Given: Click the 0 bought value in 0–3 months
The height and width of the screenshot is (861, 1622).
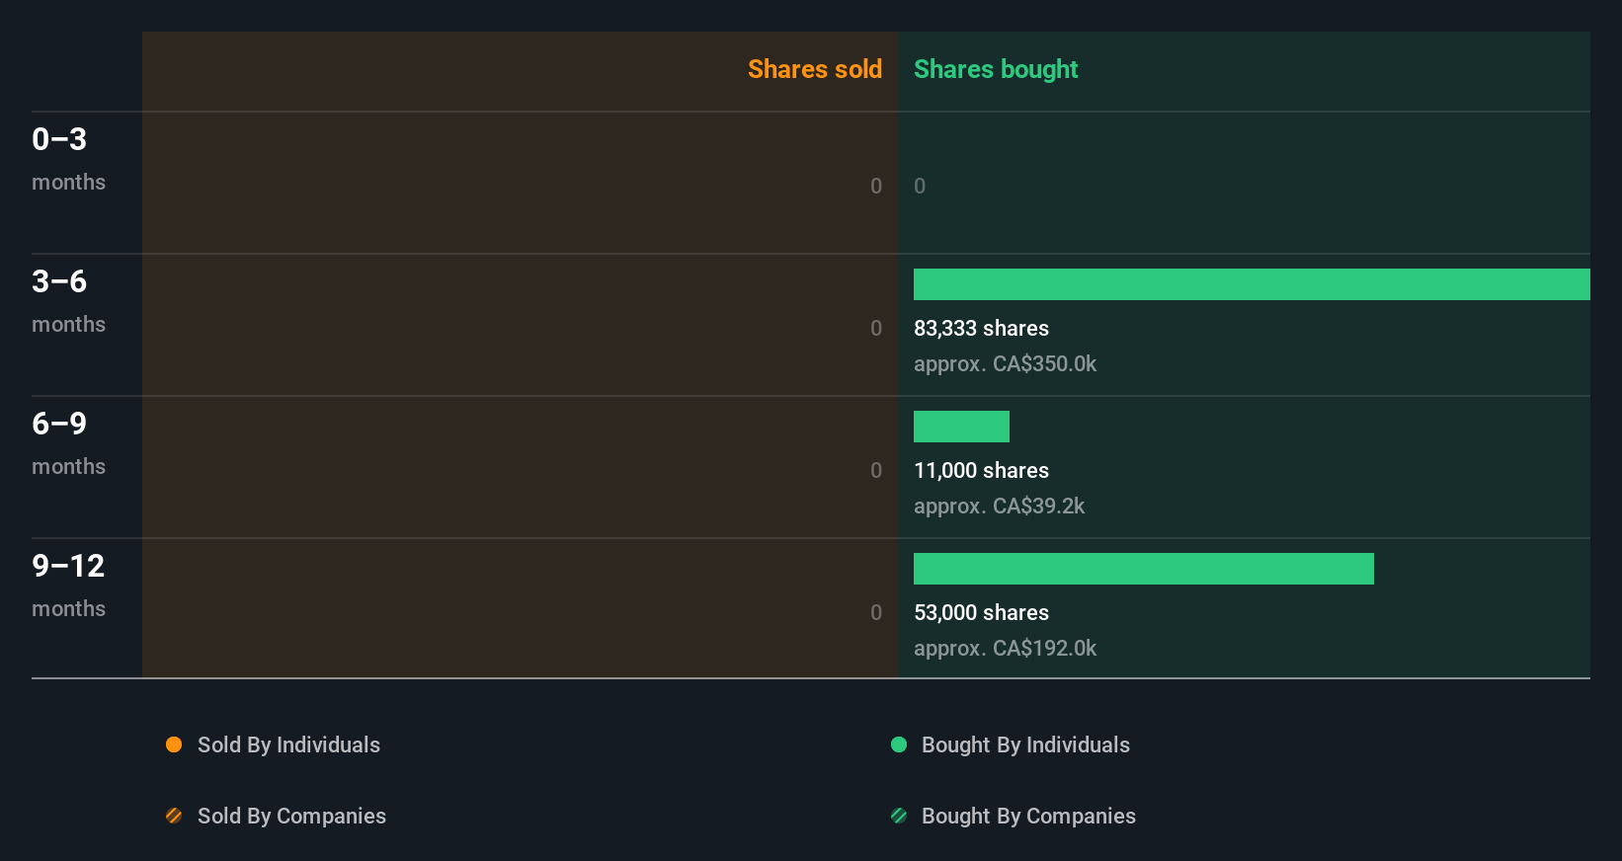Looking at the screenshot, I should (920, 186).
